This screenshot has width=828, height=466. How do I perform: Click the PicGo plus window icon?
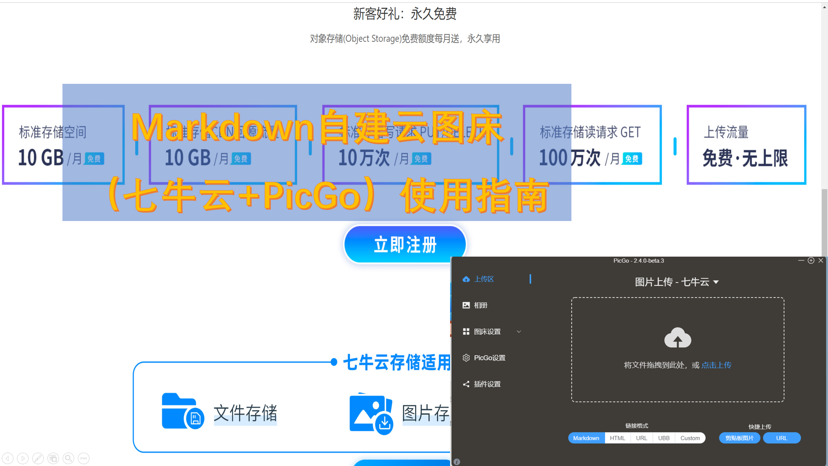[811, 261]
